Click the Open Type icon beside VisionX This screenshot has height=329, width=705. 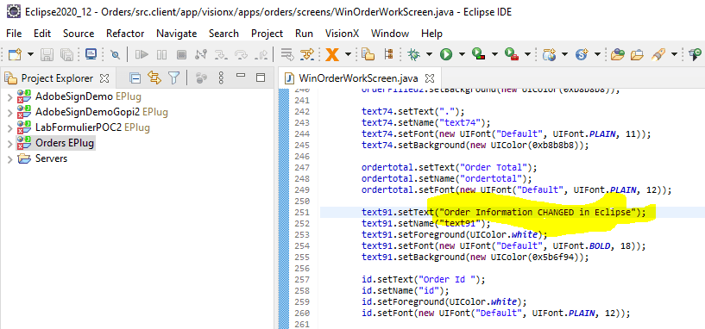pos(368,54)
